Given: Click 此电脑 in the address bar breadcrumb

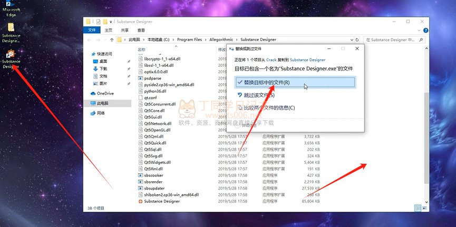Looking at the screenshot, I should coord(134,40).
